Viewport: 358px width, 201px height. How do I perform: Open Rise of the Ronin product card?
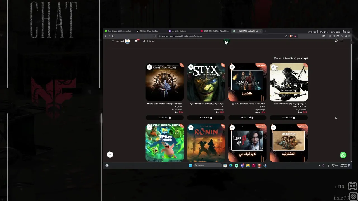pos(206,143)
